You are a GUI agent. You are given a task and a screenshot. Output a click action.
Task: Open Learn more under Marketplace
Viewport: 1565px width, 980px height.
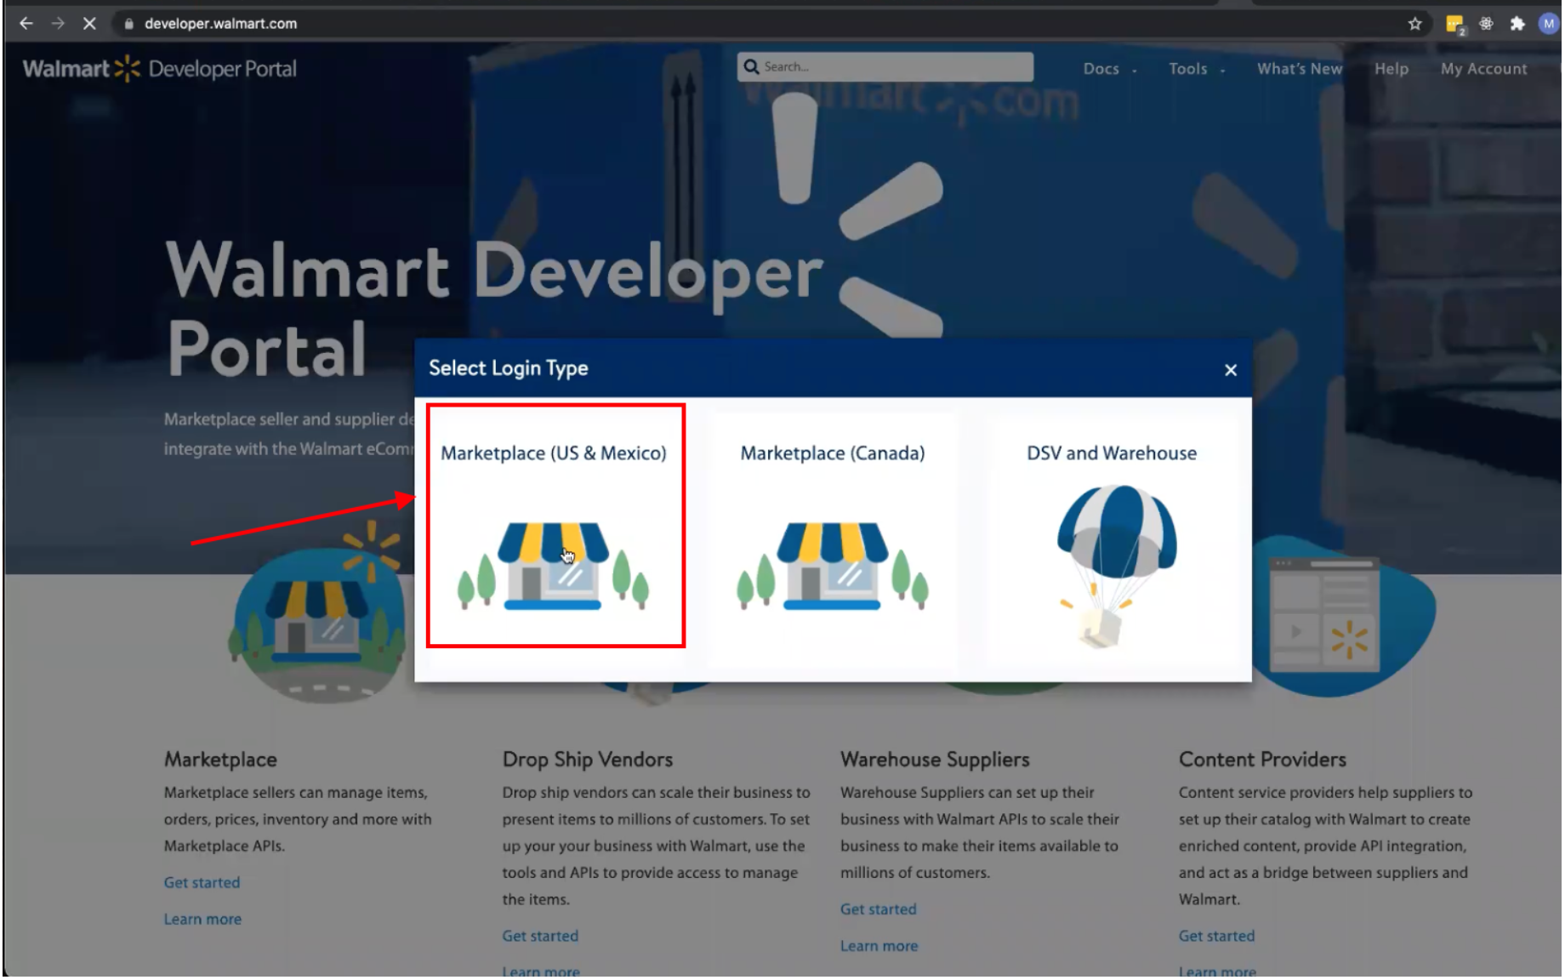tap(202, 920)
